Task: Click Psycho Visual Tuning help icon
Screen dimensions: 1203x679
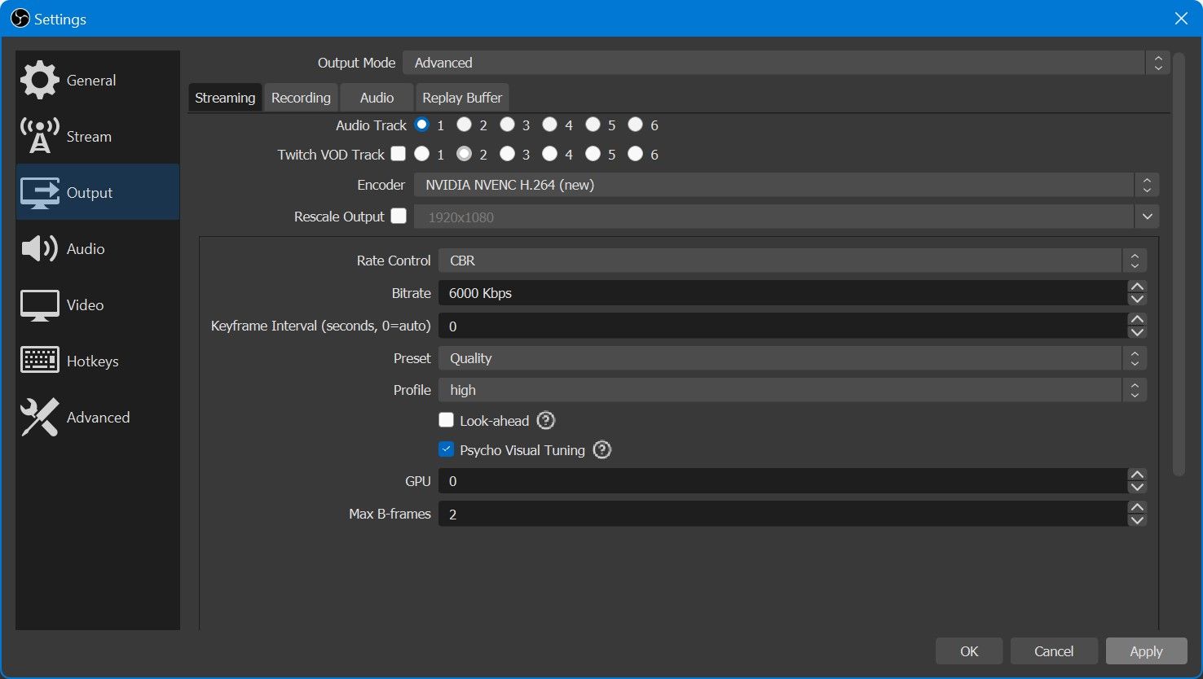Action: 601,450
